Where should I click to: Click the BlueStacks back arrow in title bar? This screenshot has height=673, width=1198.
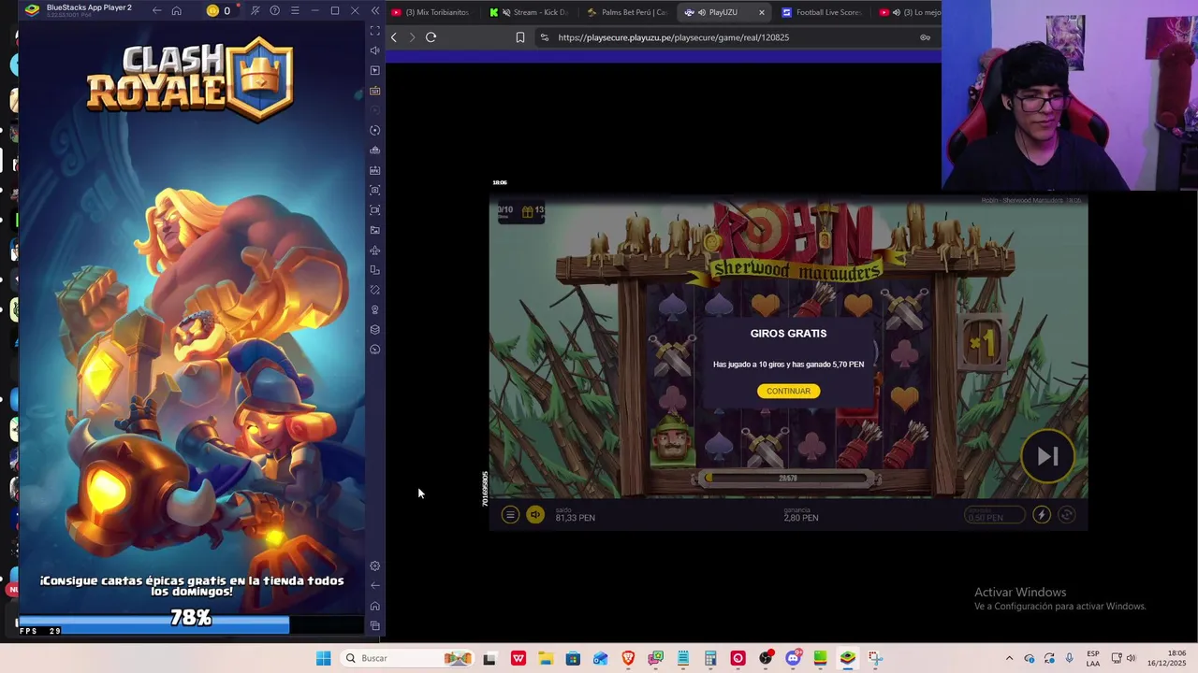pyautogui.click(x=156, y=10)
